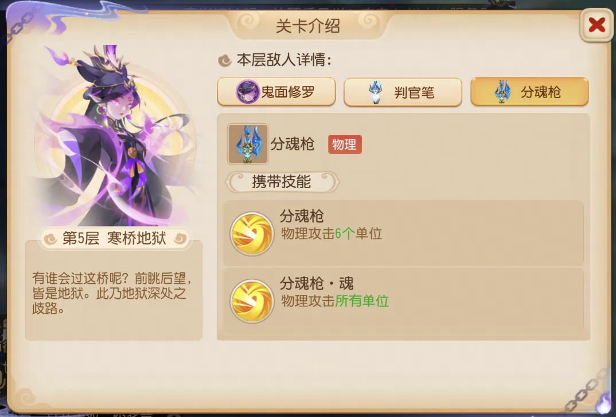Select the 鬼面修罗 enemy tab
The image size is (616, 417).
click(276, 92)
